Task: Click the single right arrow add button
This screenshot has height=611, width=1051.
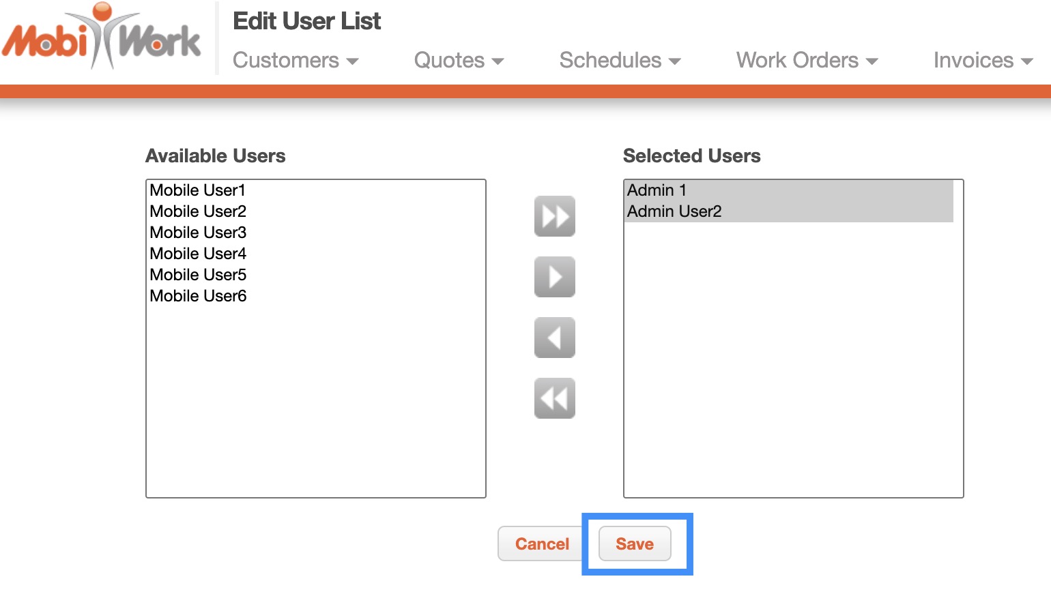Action: pos(554,277)
